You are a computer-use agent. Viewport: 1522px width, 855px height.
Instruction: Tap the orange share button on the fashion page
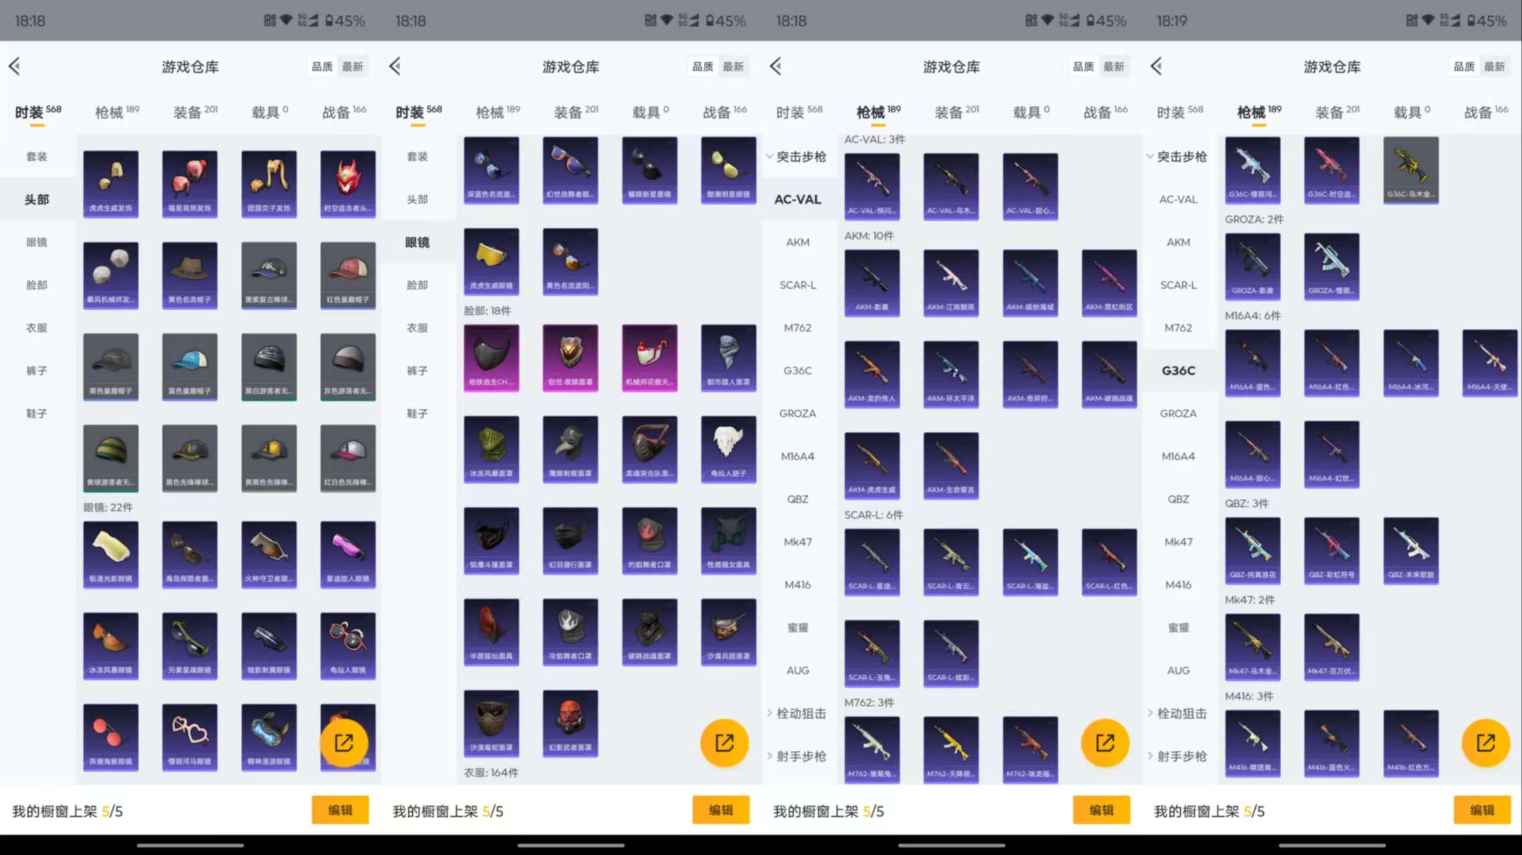click(x=344, y=742)
